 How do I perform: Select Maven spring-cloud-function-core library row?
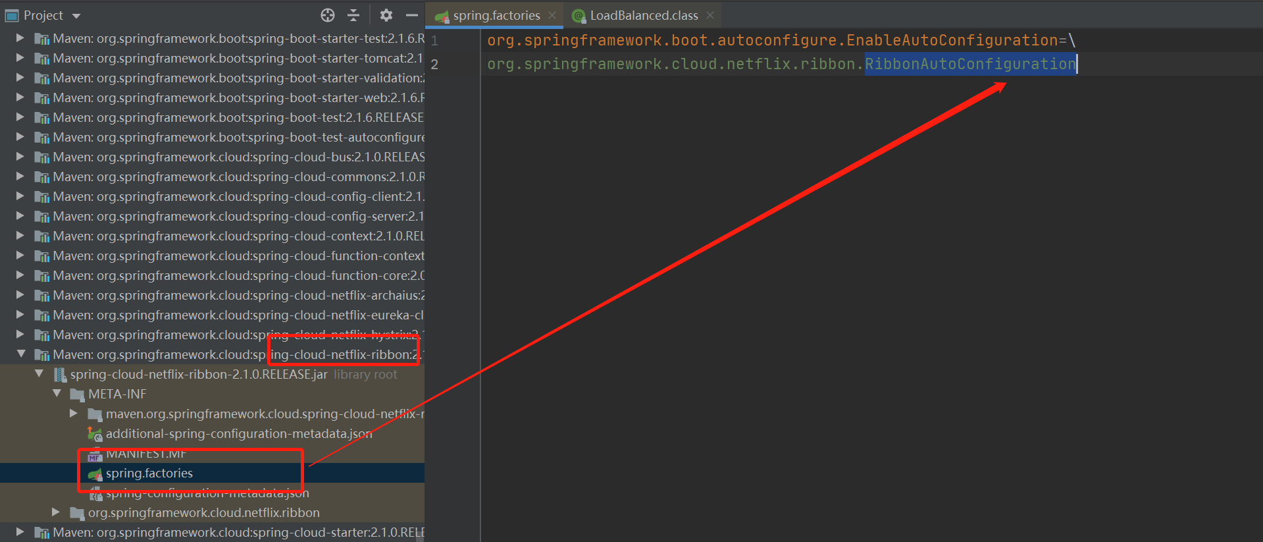[212, 275]
